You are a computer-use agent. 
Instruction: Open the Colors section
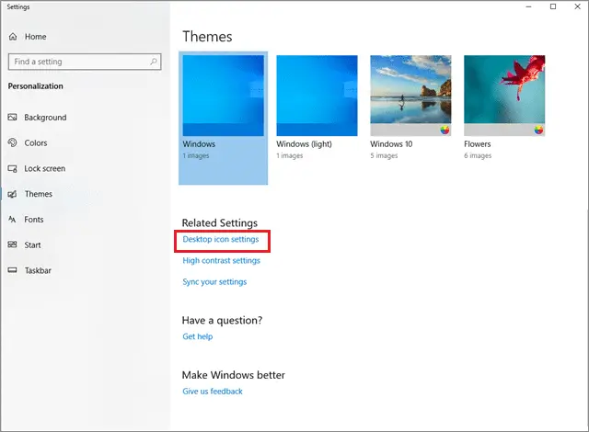pyautogui.click(x=36, y=142)
